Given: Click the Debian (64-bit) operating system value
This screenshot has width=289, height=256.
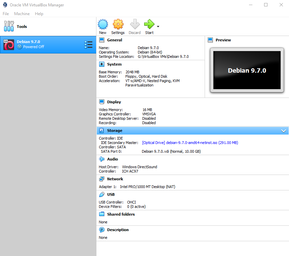Looking at the screenshot, I should [x=150, y=52].
